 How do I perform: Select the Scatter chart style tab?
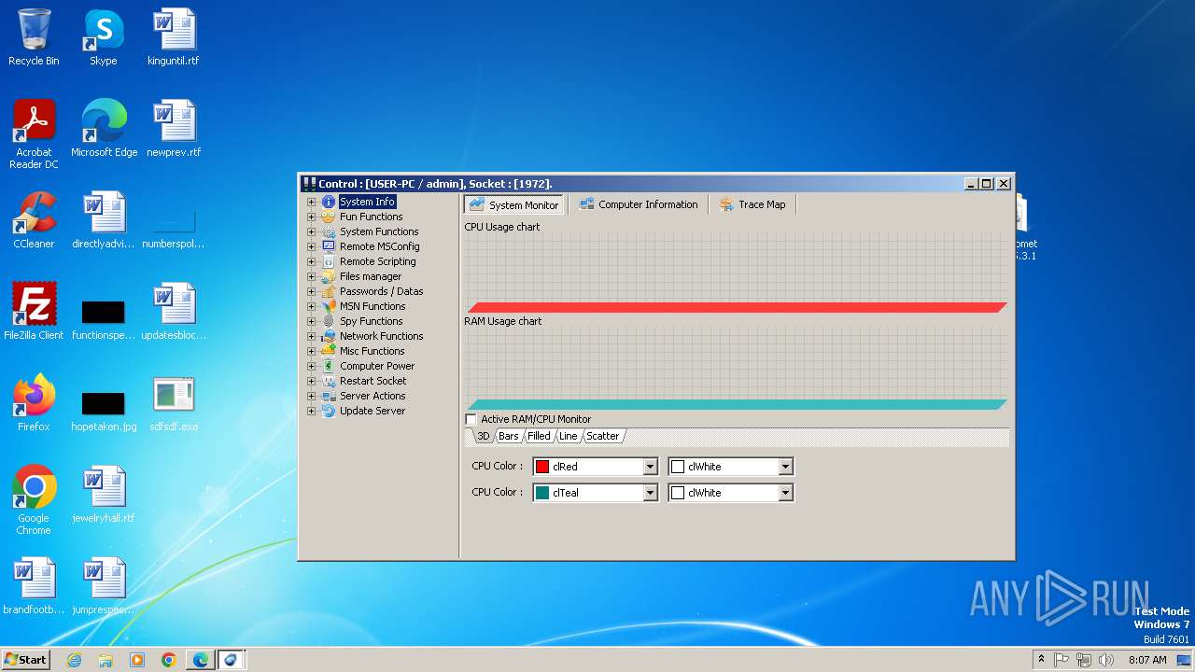coord(603,436)
